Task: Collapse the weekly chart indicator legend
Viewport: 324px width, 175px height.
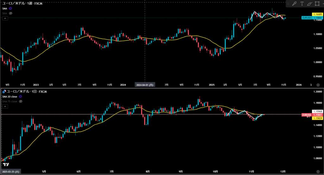Action: 4,19
